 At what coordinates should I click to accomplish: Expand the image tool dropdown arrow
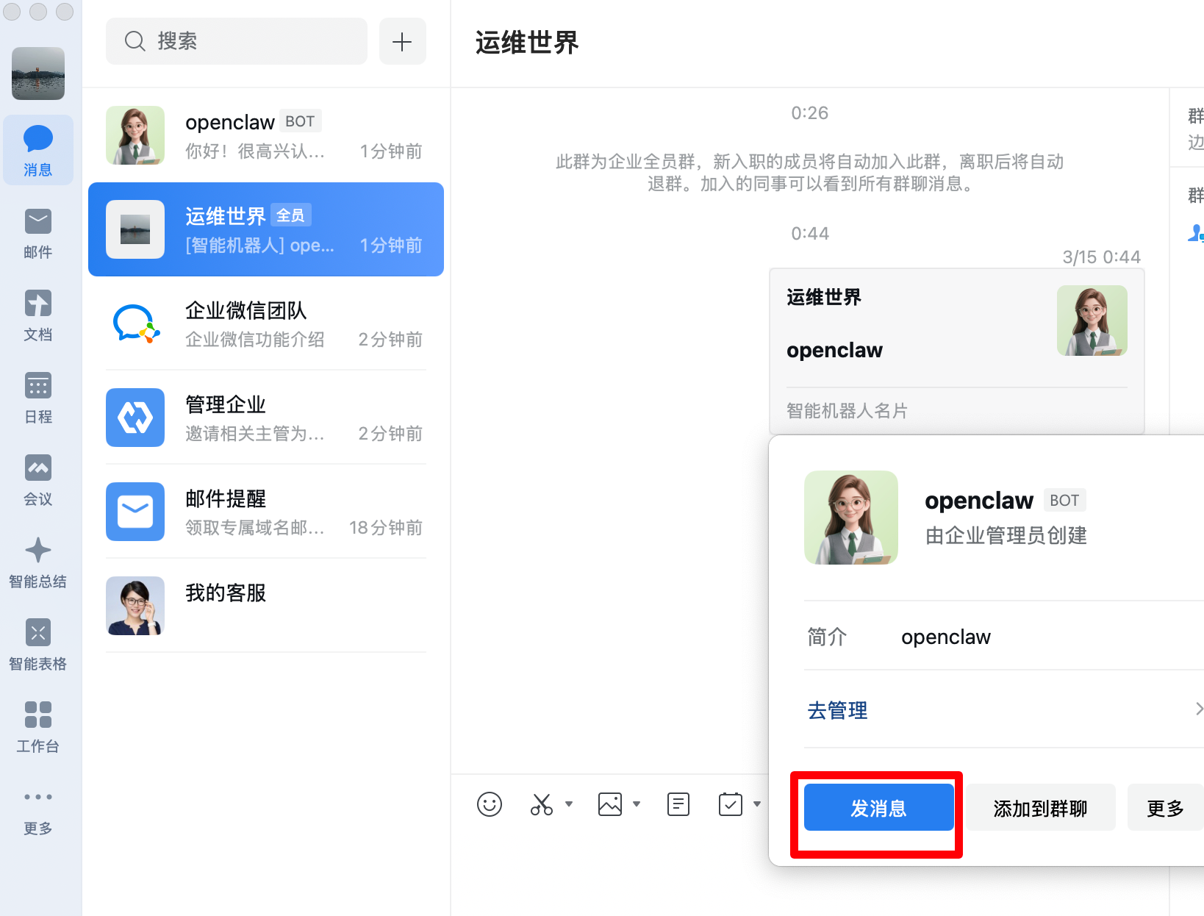coord(637,804)
